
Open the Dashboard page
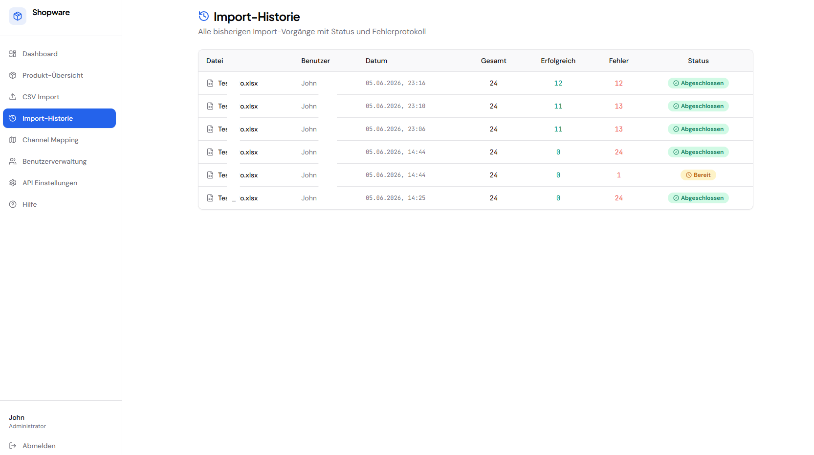click(59, 54)
